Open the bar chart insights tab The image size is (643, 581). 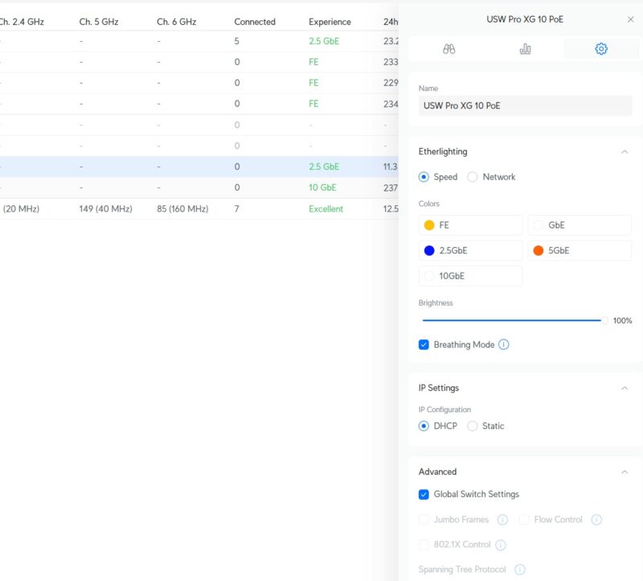pyautogui.click(x=525, y=49)
